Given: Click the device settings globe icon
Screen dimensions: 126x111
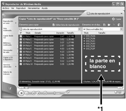Looking at the screenshot, I should (119, 25).
